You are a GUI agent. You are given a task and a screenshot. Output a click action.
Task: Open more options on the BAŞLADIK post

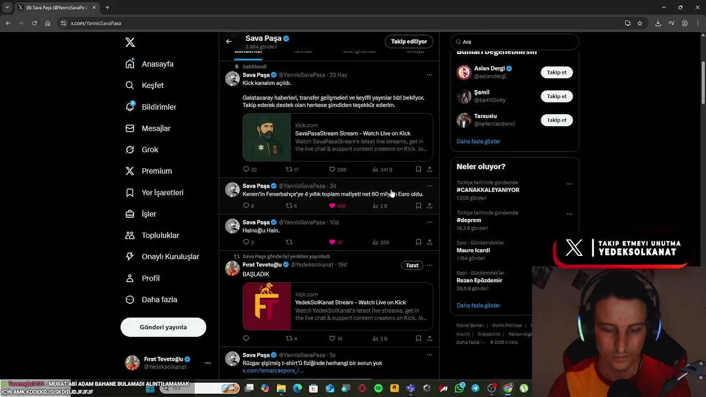coord(430,265)
